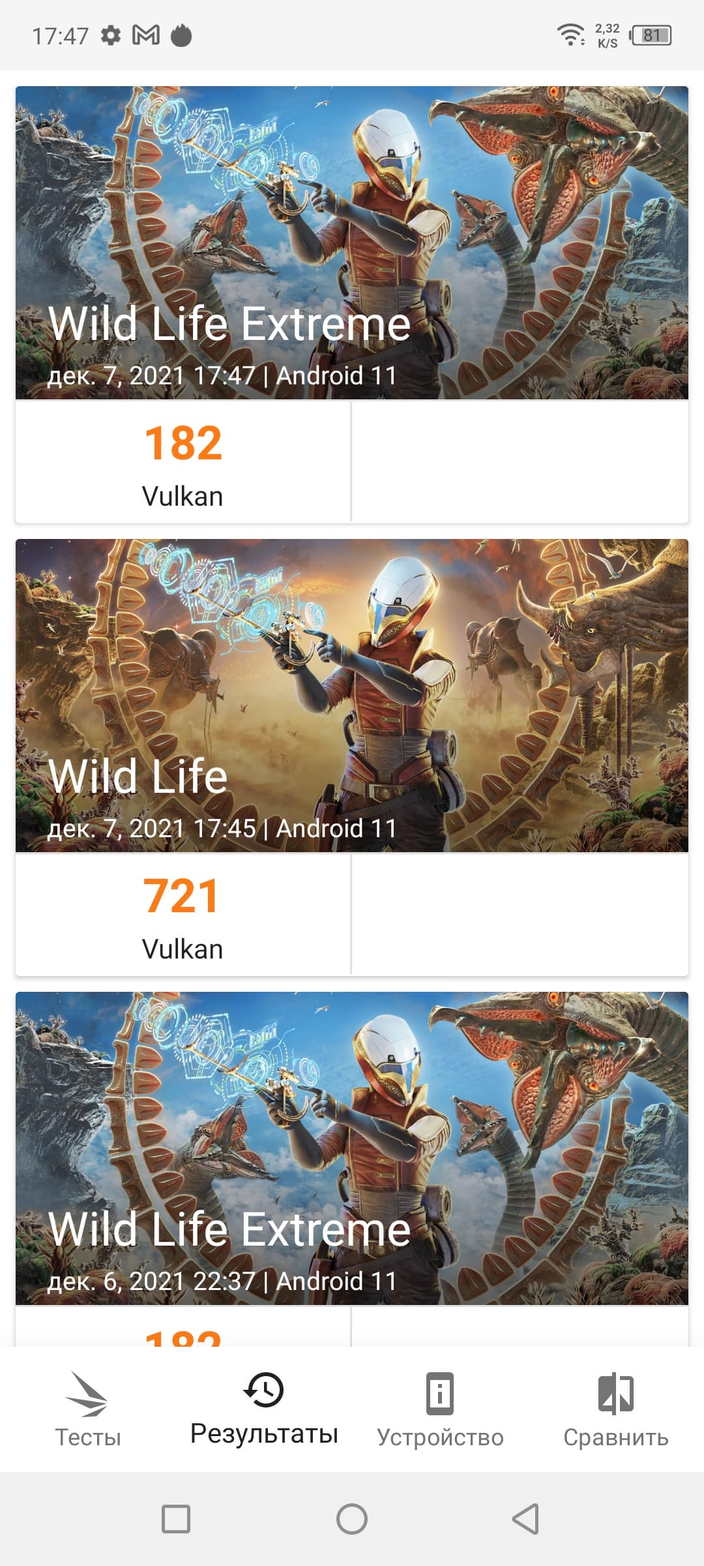Tap the Gmail notification icon

pos(146,35)
